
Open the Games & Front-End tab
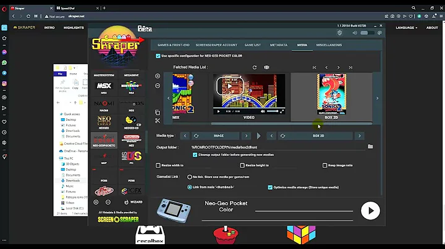[174, 45]
